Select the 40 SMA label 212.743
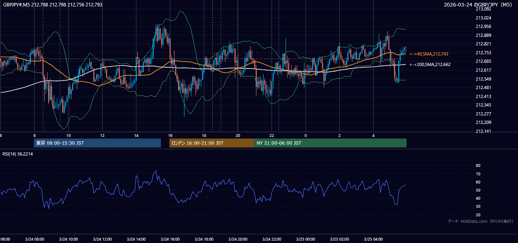Image resolution: width=518 pixels, height=243 pixels. pyautogui.click(x=429, y=54)
